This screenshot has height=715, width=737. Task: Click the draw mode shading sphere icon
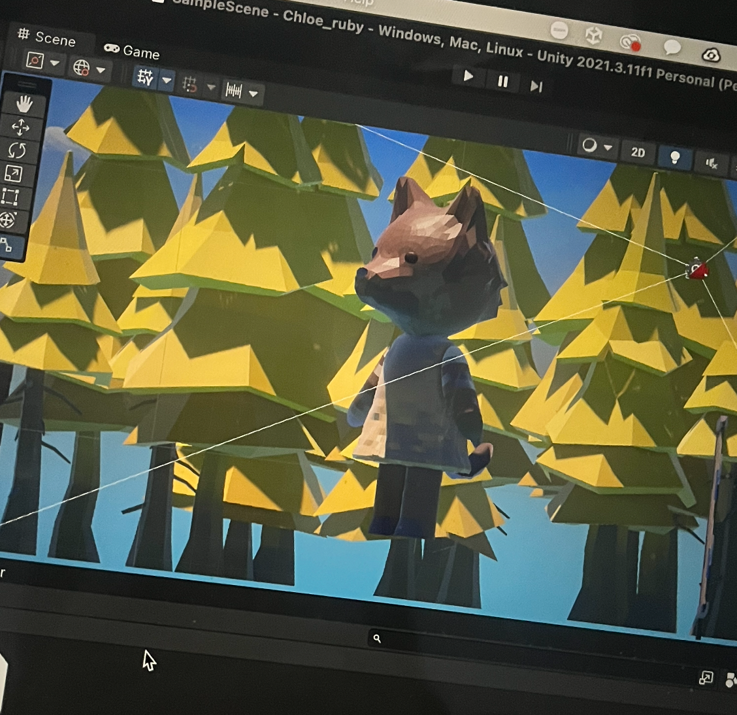[589, 146]
